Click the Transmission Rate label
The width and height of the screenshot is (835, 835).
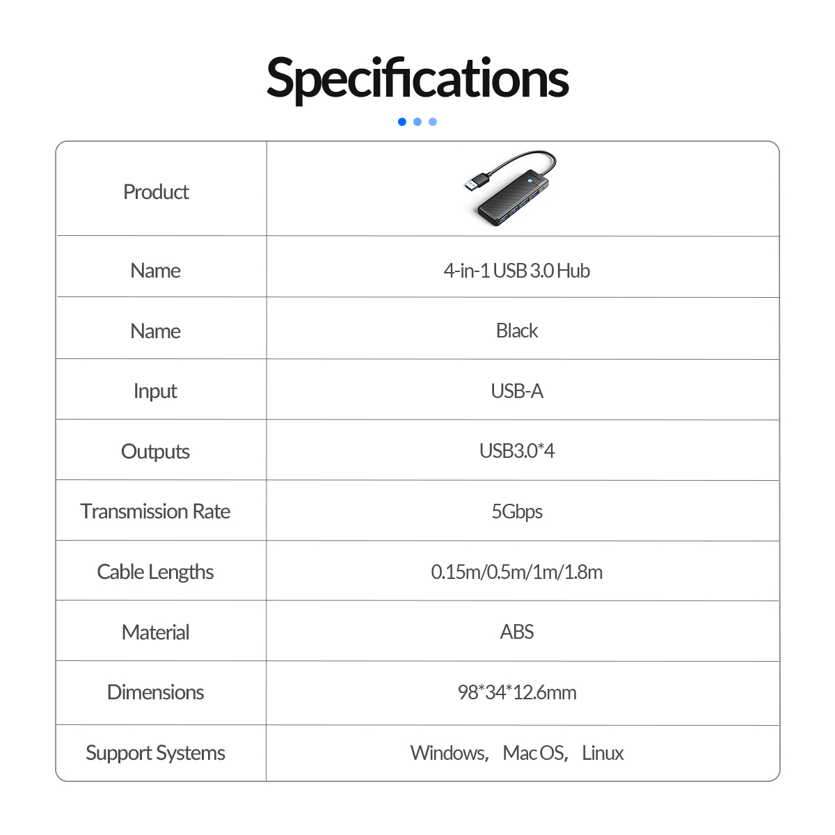point(155,511)
